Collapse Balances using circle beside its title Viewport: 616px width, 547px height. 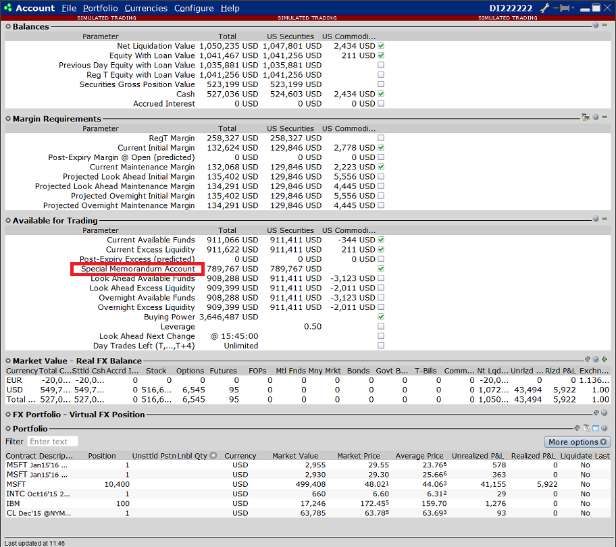8,27
